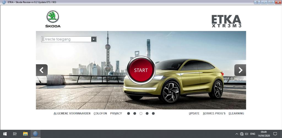The width and height of the screenshot is (282, 138).
Task: Open the Privacy link
Action: 116,113
